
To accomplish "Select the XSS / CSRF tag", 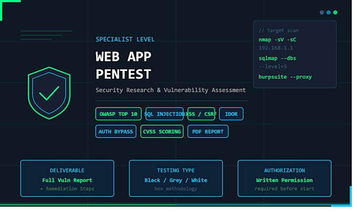I will tap(201, 114).
